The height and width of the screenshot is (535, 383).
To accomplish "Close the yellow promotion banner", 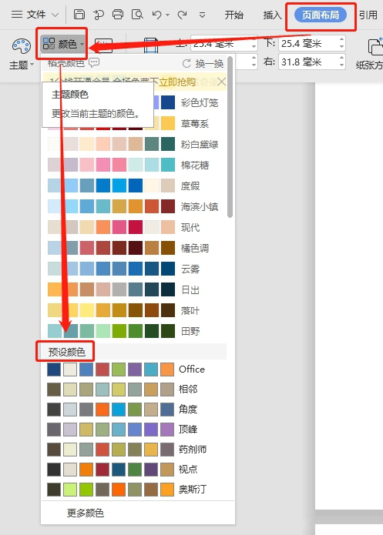I will (x=221, y=82).
